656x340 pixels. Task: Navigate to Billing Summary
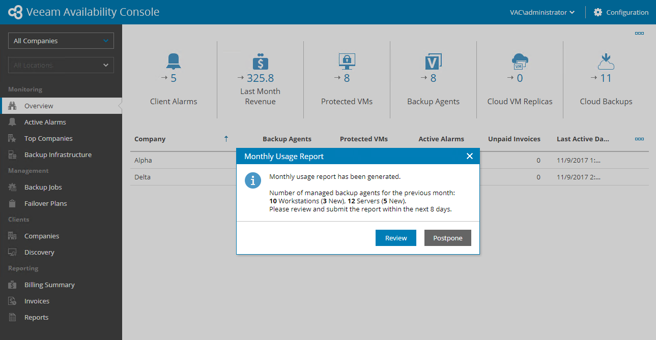(49, 285)
